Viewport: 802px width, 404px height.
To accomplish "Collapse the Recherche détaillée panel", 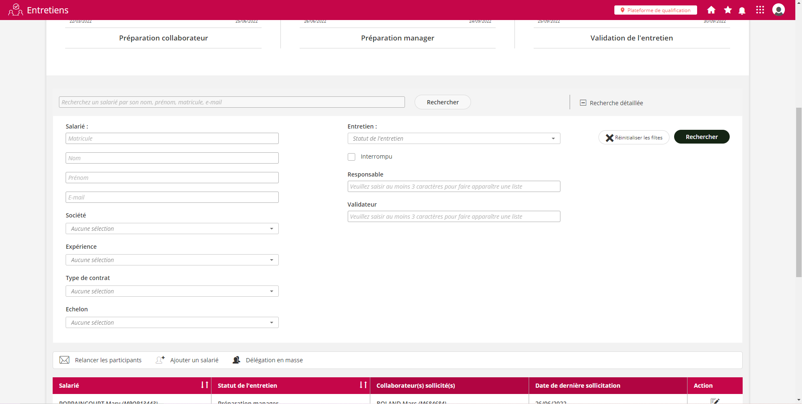I will click(x=583, y=103).
